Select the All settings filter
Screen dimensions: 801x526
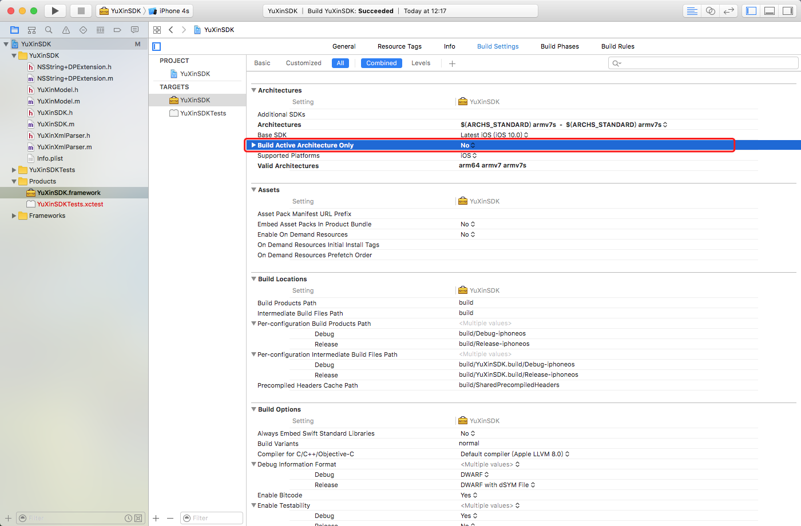pos(340,63)
